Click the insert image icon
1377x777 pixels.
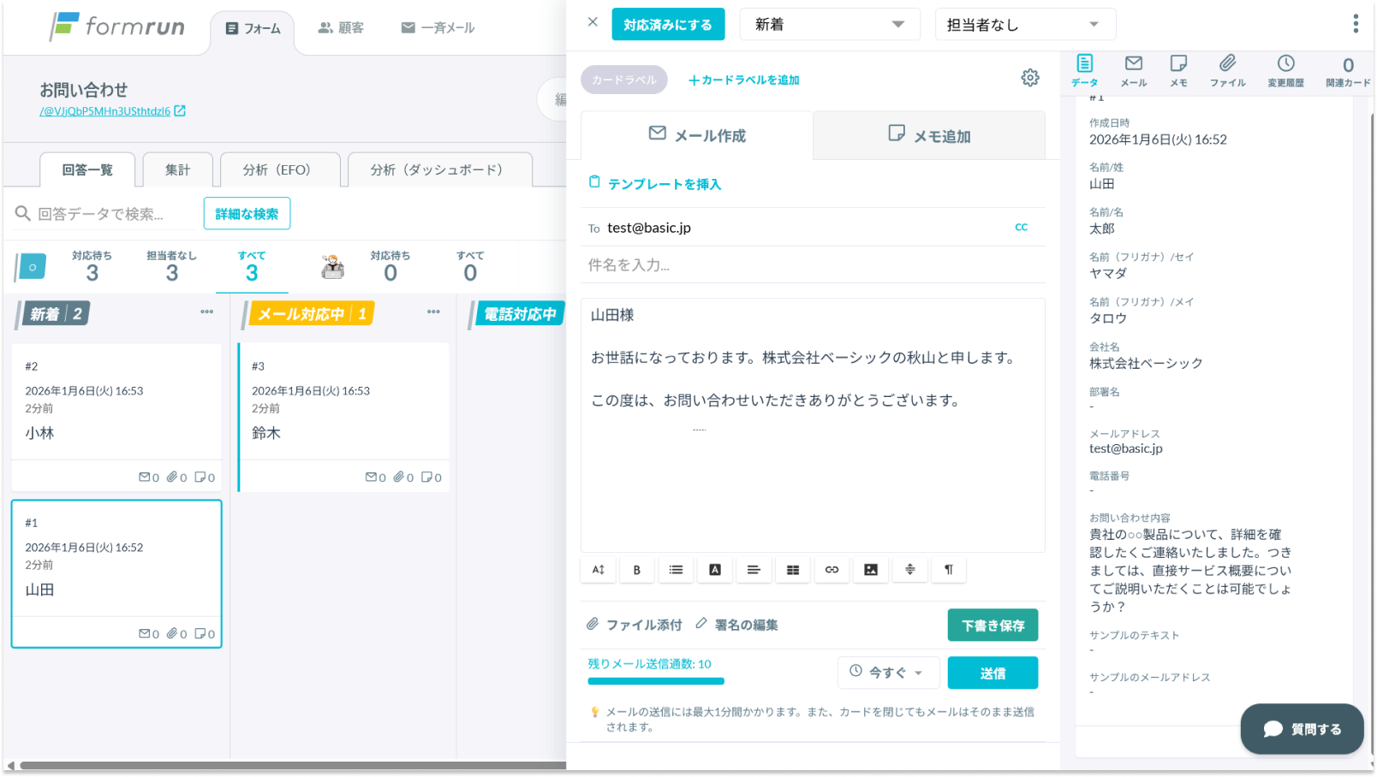click(871, 570)
